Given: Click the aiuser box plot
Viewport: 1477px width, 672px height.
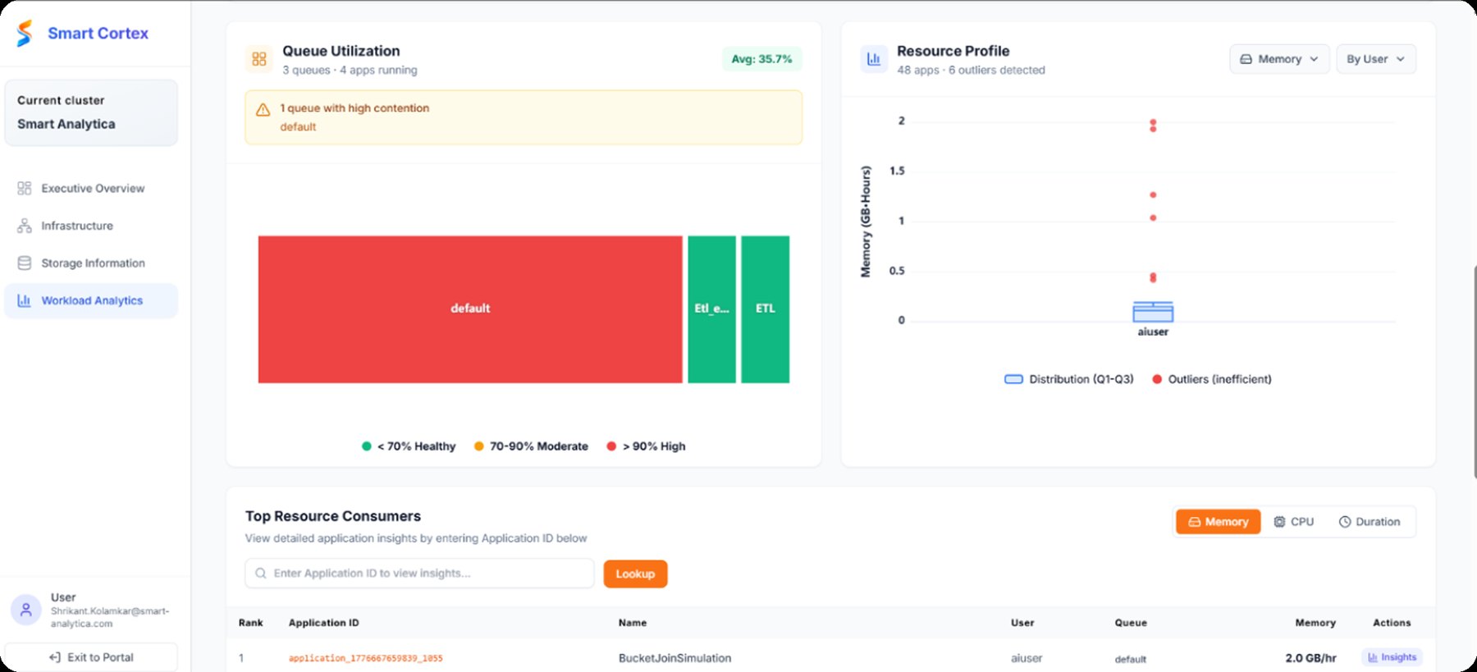Looking at the screenshot, I should tap(1153, 312).
